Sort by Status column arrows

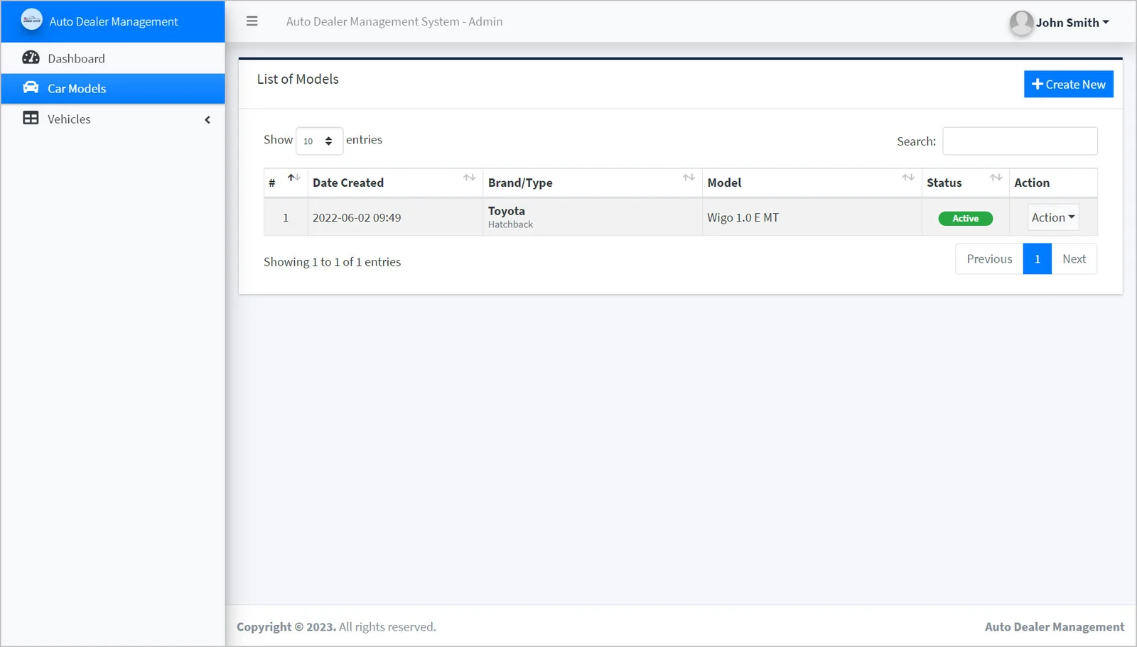pyautogui.click(x=996, y=178)
